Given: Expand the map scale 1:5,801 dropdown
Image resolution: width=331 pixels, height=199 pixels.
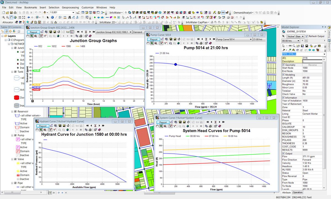Looking at the screenshot, I should [x=73, y=12].
